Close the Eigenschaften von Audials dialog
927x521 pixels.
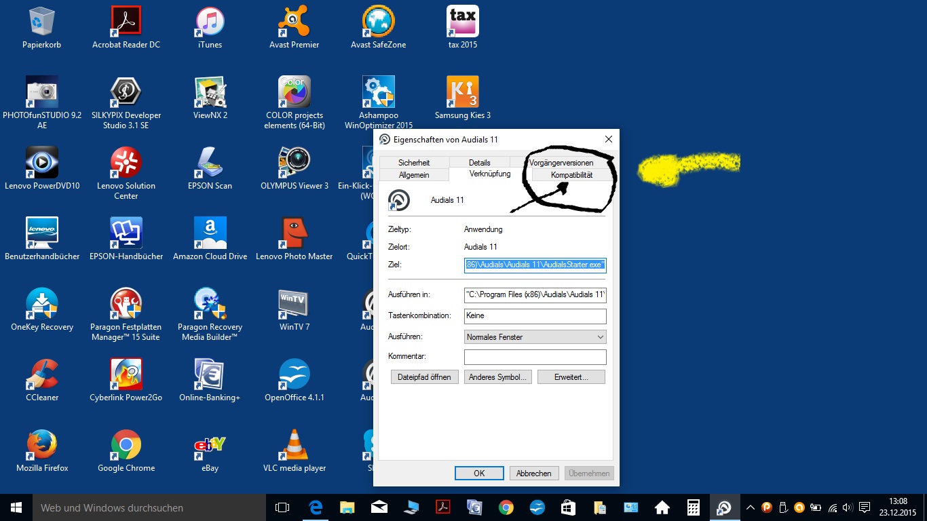tap(608, 139)
